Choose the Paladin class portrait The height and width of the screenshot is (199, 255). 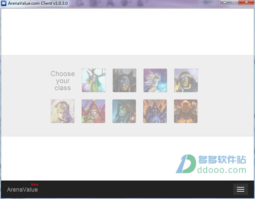(x=186, y=80)
